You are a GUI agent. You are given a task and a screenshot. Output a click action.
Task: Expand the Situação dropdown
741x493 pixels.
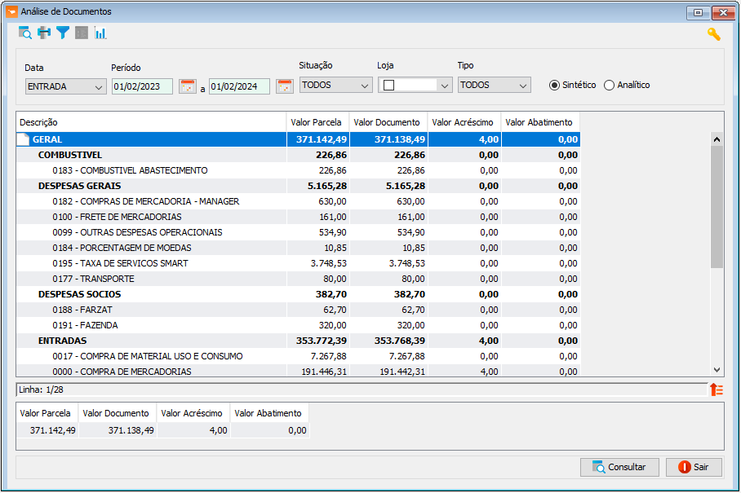[x=335, y=86]
